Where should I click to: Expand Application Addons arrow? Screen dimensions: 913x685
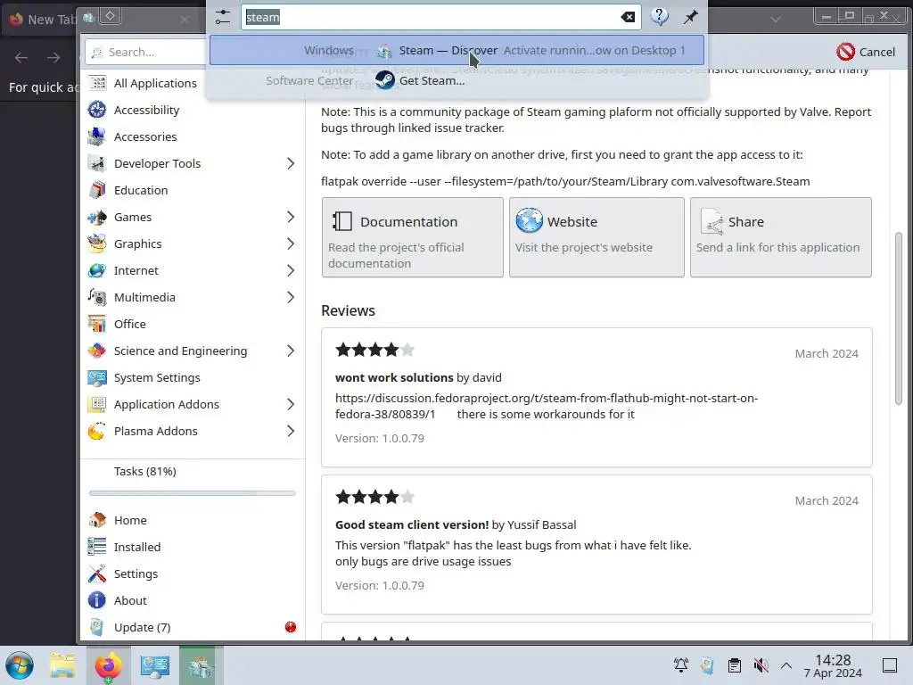tap(291, 404)
